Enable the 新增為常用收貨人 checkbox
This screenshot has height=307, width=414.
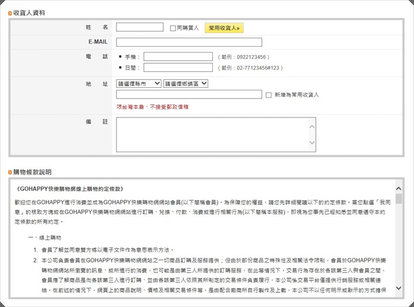pos(269,94)
